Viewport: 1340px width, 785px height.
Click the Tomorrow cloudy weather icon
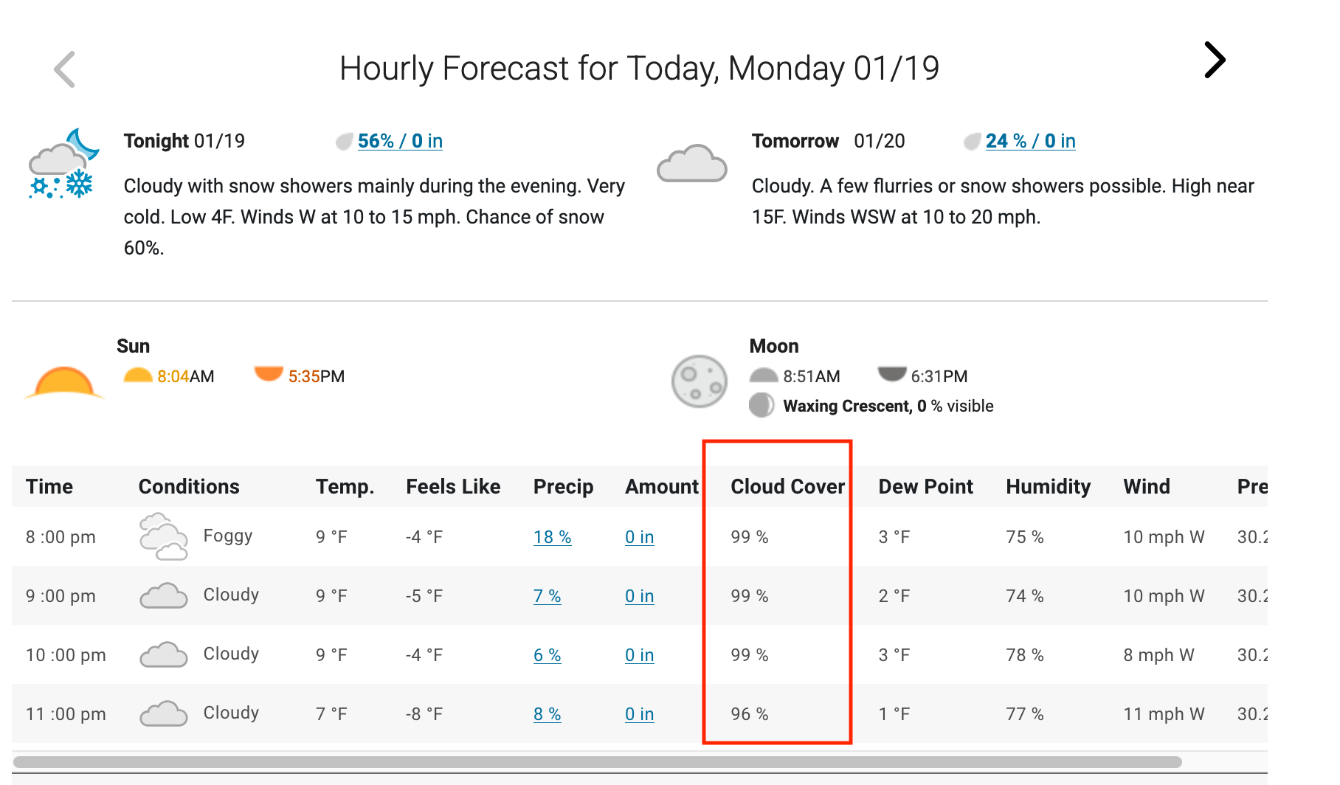[691, 164]
